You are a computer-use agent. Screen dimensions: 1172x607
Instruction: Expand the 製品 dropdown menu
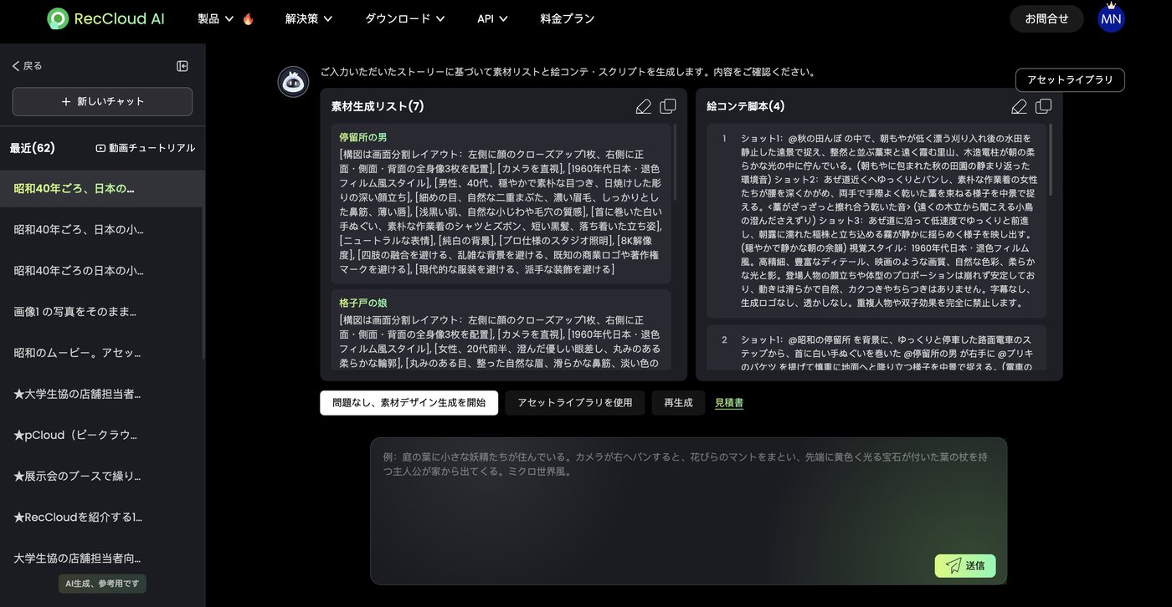pyautogui.click(x=216, y=18)
